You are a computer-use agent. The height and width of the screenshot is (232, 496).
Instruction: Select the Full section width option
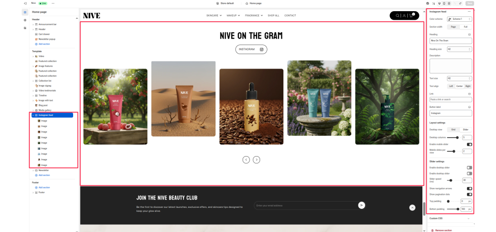click(x=465, y=27)
